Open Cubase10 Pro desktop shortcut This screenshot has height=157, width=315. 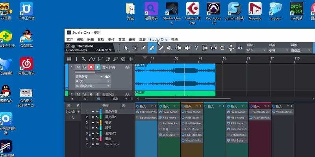coord(193,13)
